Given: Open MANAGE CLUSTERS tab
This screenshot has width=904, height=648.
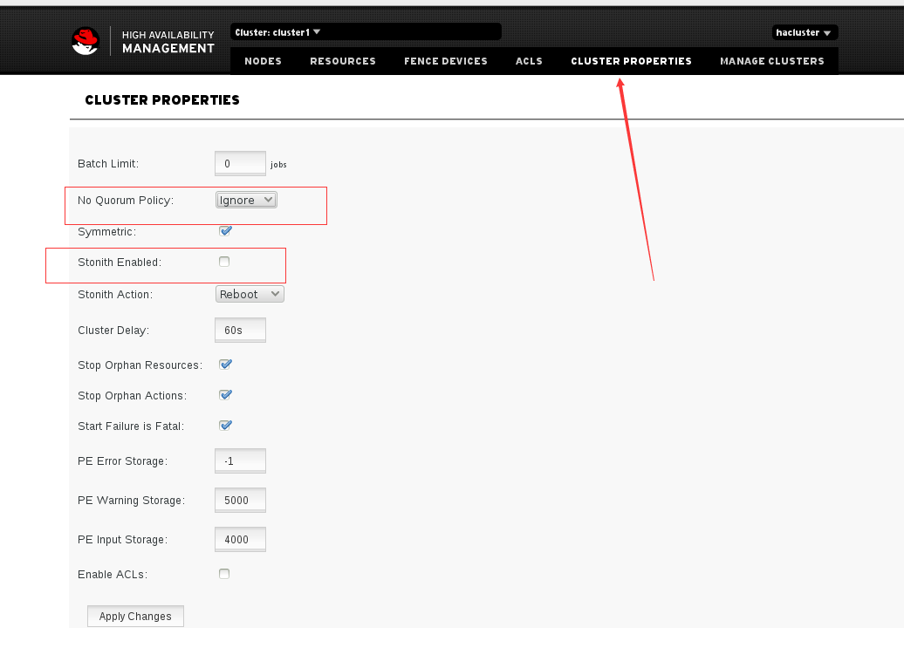Looking at the screenshot, I should [772, 61].
